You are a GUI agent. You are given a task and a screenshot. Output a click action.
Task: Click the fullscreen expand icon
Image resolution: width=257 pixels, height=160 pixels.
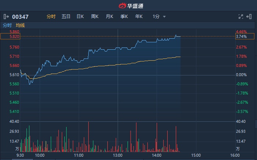pyautogui.click(x=241, y=17)
